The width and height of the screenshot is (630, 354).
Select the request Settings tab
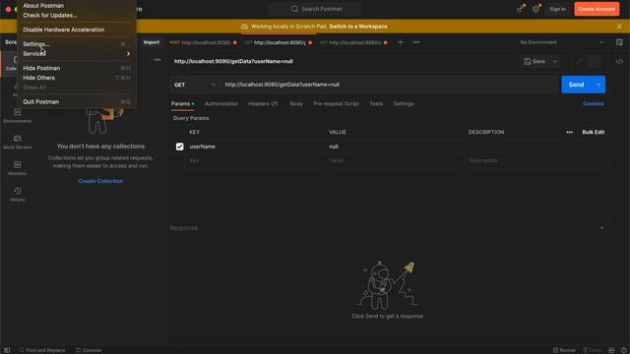point(404,103)
